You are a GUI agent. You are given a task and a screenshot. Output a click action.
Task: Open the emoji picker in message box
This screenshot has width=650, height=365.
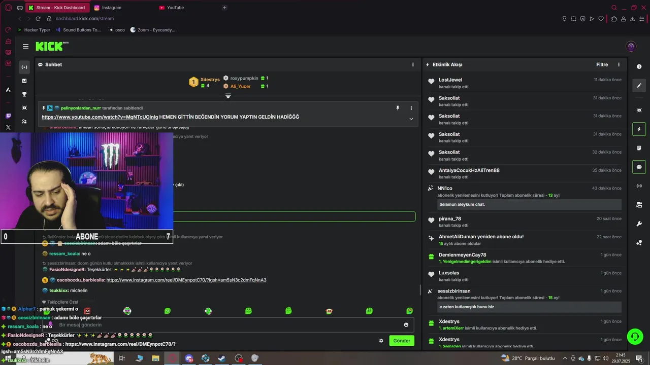406,325
